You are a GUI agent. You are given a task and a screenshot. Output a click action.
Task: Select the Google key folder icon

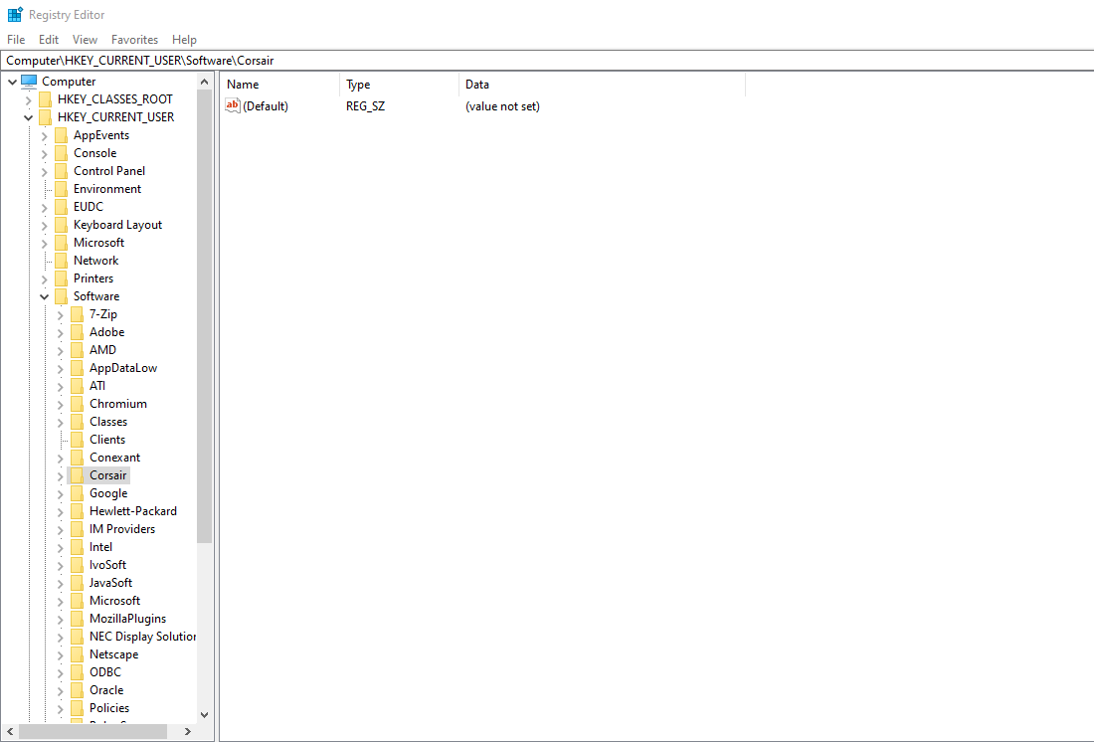coord(79,492)
